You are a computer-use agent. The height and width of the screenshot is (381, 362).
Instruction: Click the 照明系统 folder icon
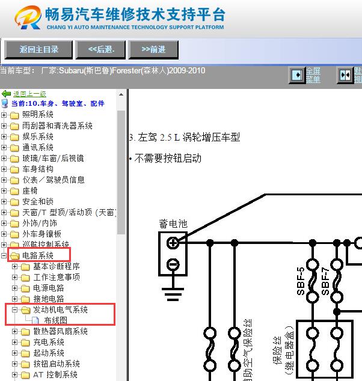(x=14, y=115)
